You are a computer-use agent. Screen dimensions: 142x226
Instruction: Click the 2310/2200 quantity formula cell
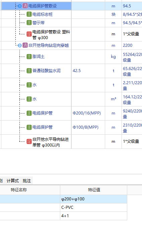[132, 127]
